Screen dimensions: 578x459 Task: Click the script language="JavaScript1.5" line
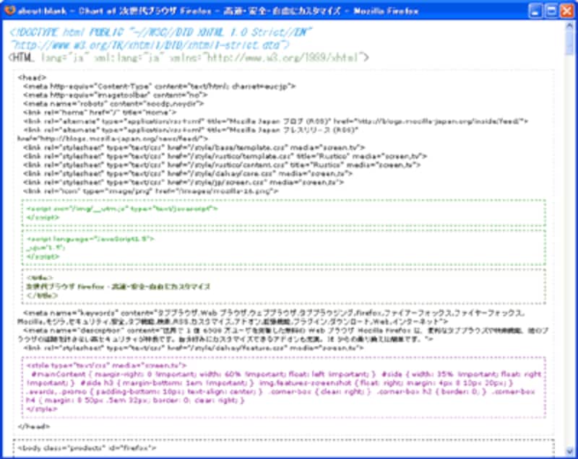point(90,239)
